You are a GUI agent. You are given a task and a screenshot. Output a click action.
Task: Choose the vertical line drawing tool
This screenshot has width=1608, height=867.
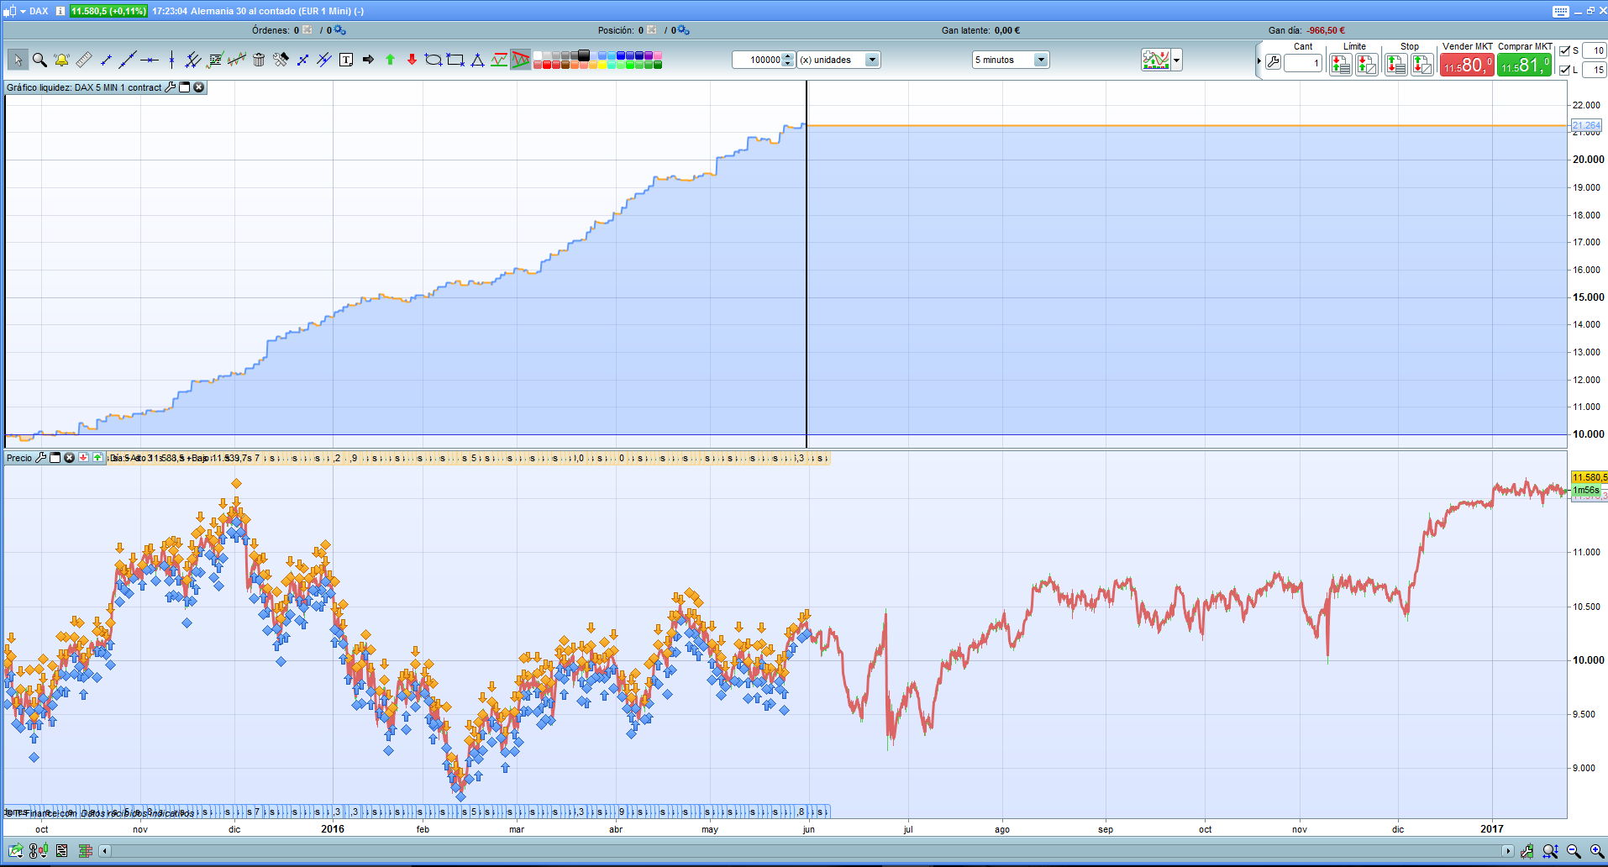tap(171, 60)
